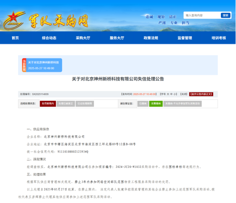Click the blue 搜索 search button
This screenshot has width=236, height=203.
[x=226, y=15]
